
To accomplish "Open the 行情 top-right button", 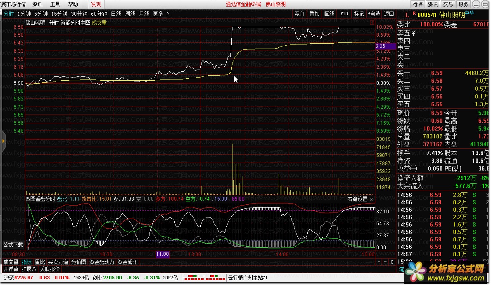I will pyautogui.click(x=418, y=5).
